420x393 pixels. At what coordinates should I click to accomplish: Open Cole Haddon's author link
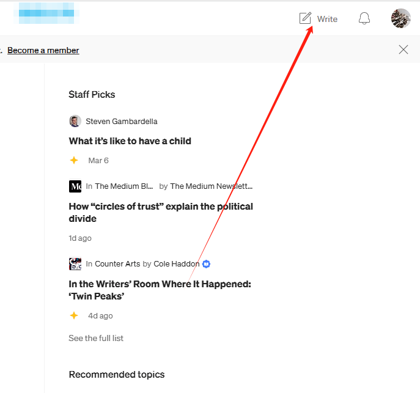177,264
